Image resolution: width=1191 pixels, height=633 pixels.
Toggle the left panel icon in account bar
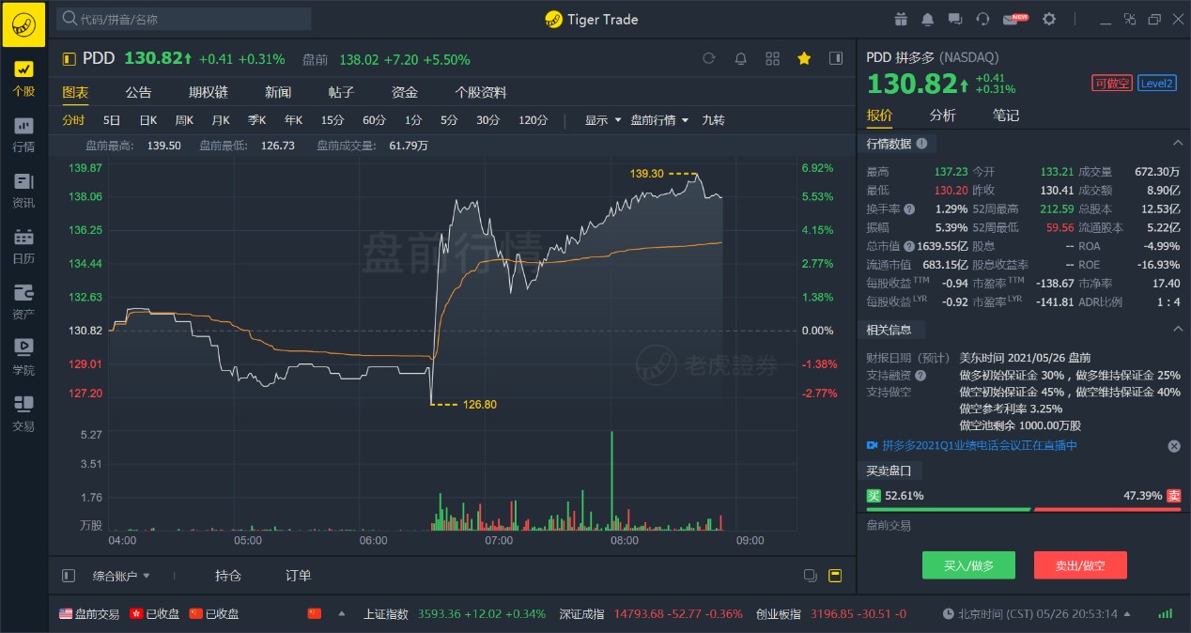[x=68, y=576]
